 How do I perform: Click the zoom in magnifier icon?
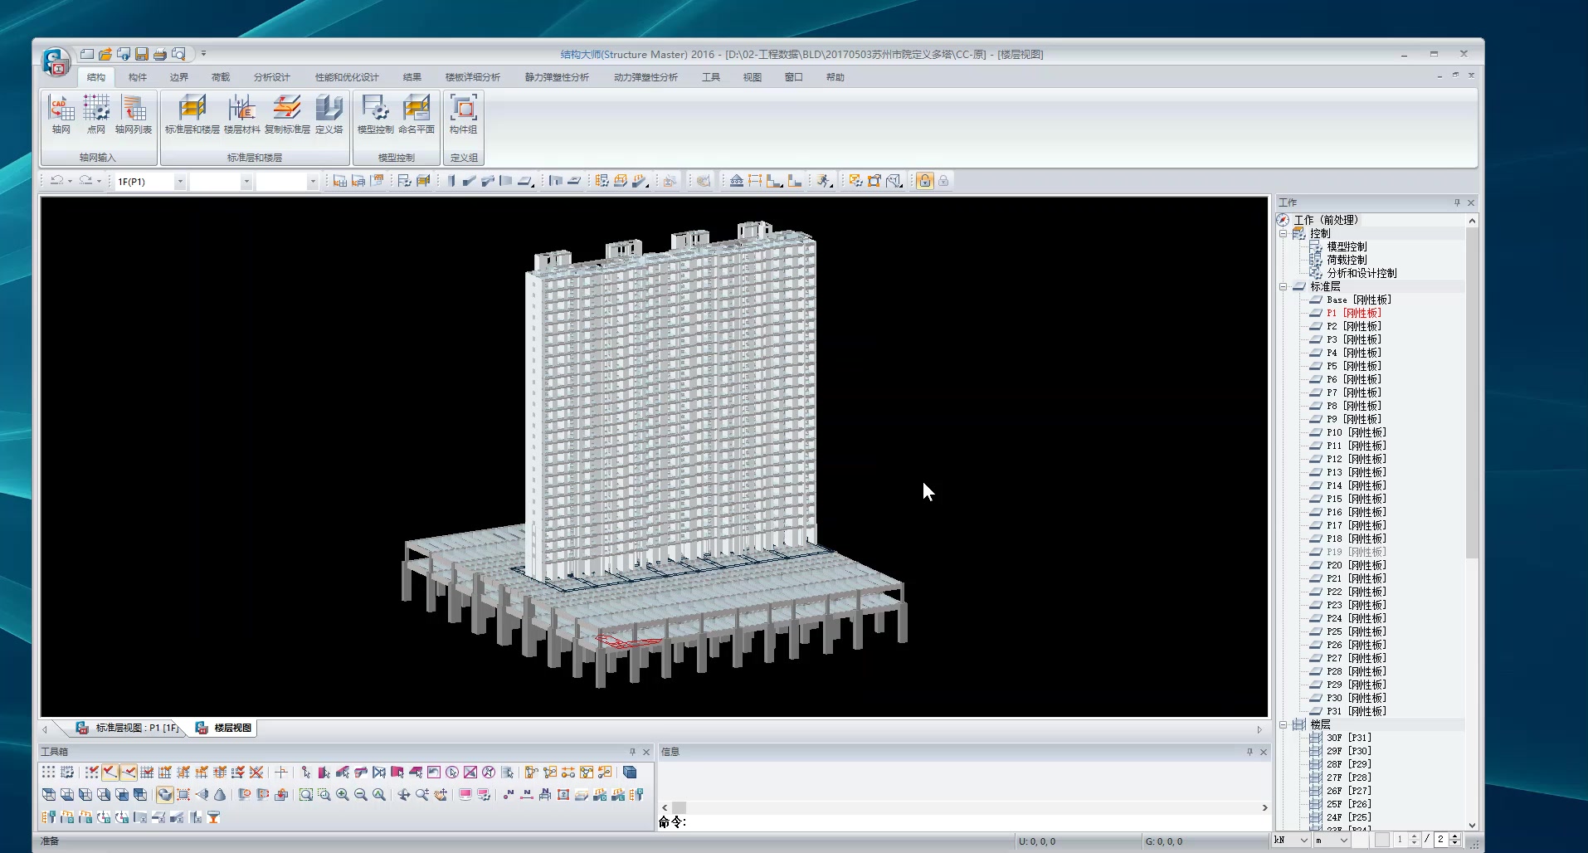tap(343, 795)
